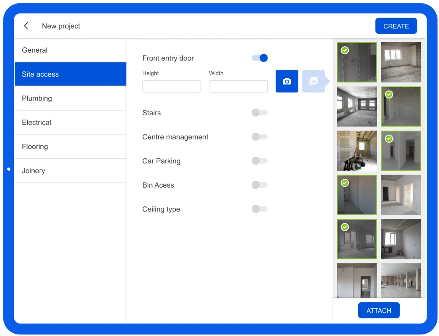Select the Site access section
The height and width of the screenshot is (336, 439).
tap(70, 74)
